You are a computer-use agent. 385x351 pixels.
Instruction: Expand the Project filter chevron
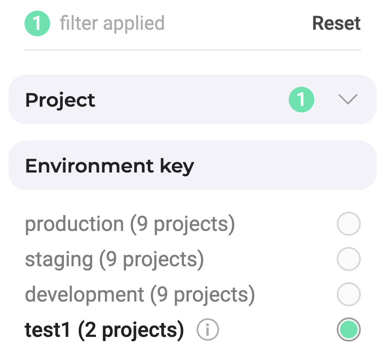click(x=348, y=100)
